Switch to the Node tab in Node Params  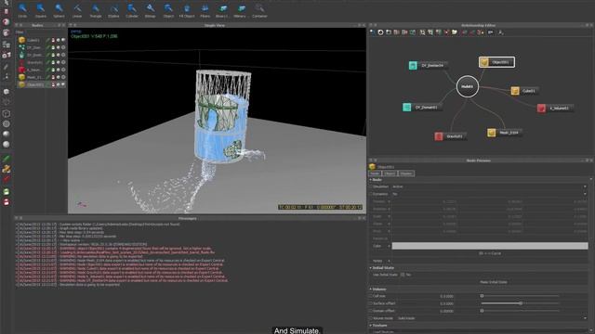(x=375, y=173)
